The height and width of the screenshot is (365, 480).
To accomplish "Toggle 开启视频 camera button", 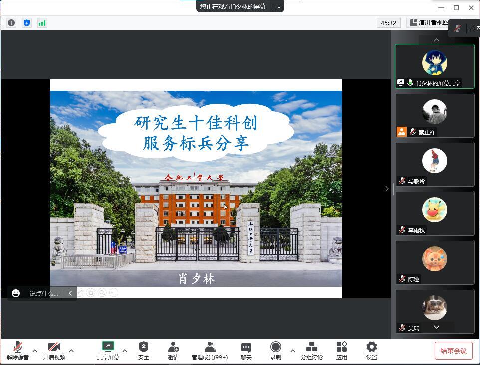I will [54, 351].
